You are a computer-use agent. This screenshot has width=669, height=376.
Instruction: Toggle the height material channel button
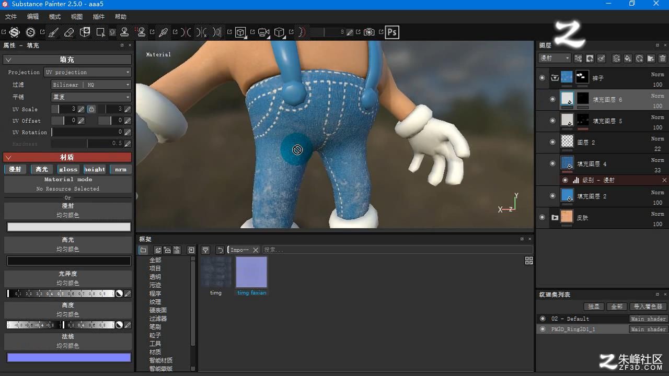(95, 169)
